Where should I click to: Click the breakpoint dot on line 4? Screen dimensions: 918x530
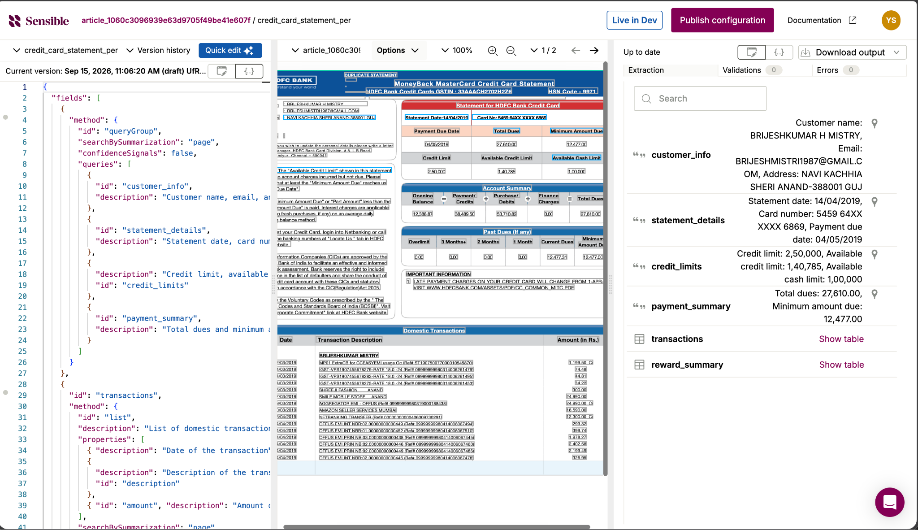coord(5,117)
